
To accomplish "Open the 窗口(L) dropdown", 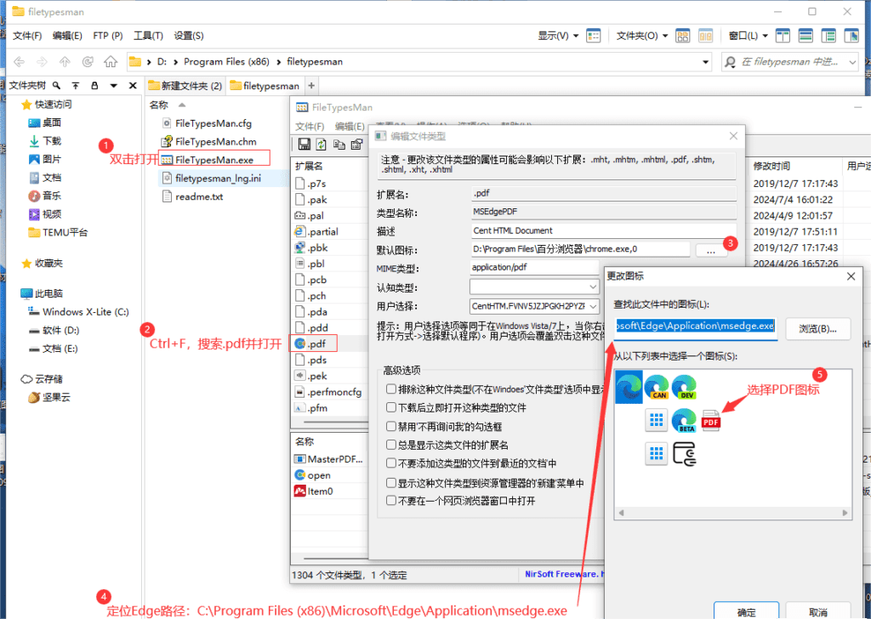I will 748,36.
